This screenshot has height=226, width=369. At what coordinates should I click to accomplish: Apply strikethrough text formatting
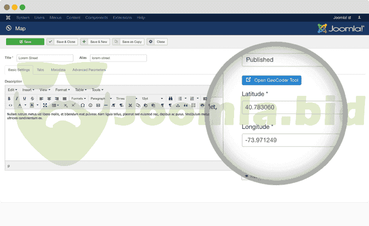click(x=32, y=98)
